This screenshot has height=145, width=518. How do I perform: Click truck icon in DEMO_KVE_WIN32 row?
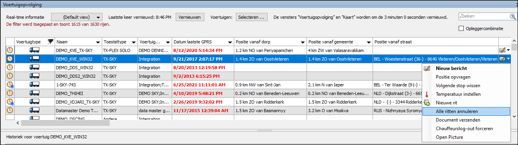[35, 59]
